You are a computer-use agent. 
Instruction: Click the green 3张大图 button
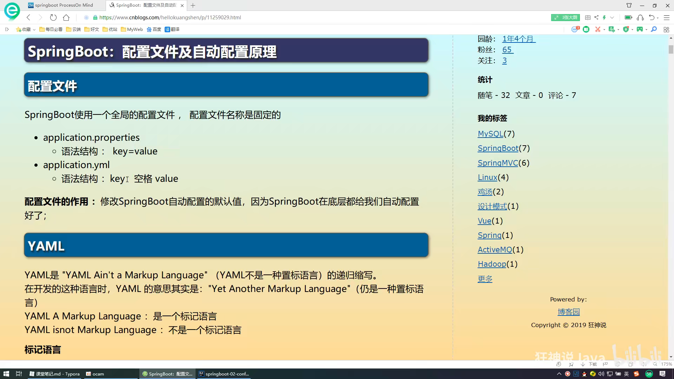(565, 18)
